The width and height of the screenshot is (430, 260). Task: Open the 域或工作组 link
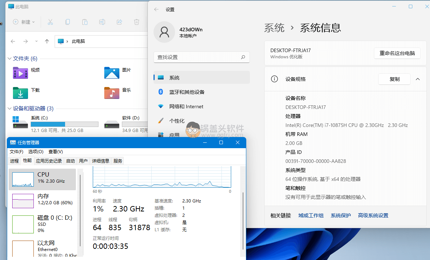pos(311,215)
